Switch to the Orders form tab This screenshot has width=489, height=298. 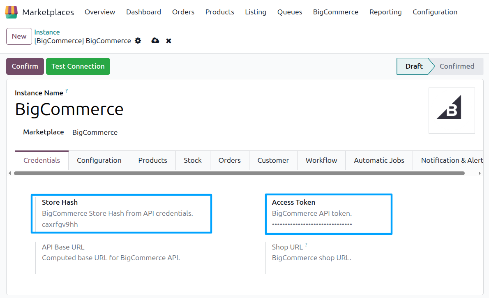(230, 160)
